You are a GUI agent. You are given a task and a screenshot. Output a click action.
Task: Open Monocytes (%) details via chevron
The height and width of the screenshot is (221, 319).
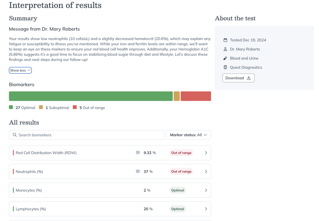click(206, 190)
